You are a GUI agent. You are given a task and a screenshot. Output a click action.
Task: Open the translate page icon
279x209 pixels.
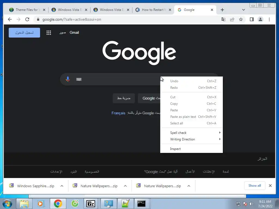[x=223, y=19]
